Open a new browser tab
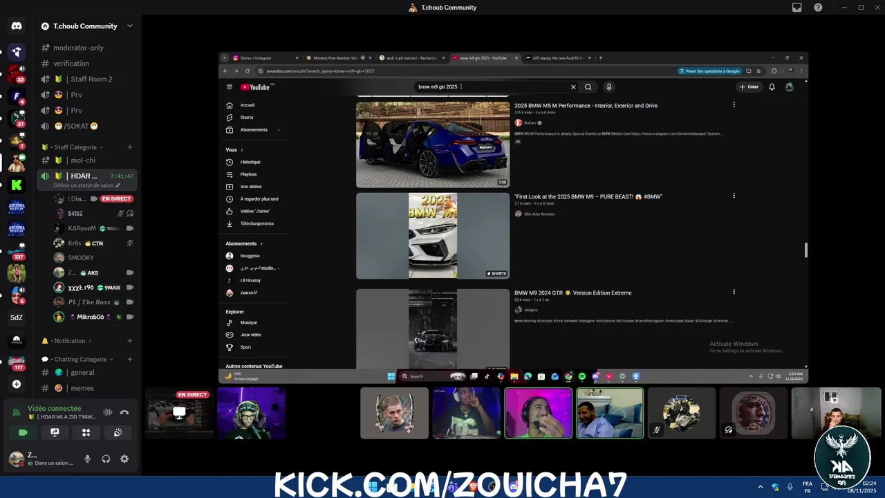 (x=600, y=58)
